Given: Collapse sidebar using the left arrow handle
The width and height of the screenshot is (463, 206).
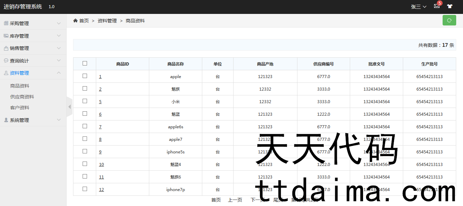Looking at the screenshot, I should tap(69, 107).
